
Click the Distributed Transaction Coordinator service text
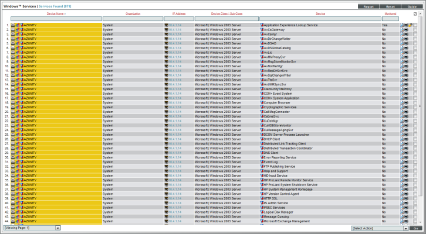tap(288, 149)
